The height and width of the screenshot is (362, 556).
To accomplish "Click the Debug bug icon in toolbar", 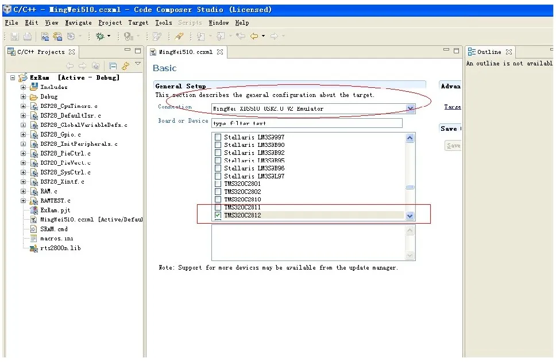I will coord(100,36).
